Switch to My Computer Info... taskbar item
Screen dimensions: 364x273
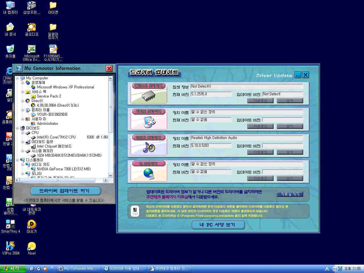pyautogui.click(x=78, y=269)
